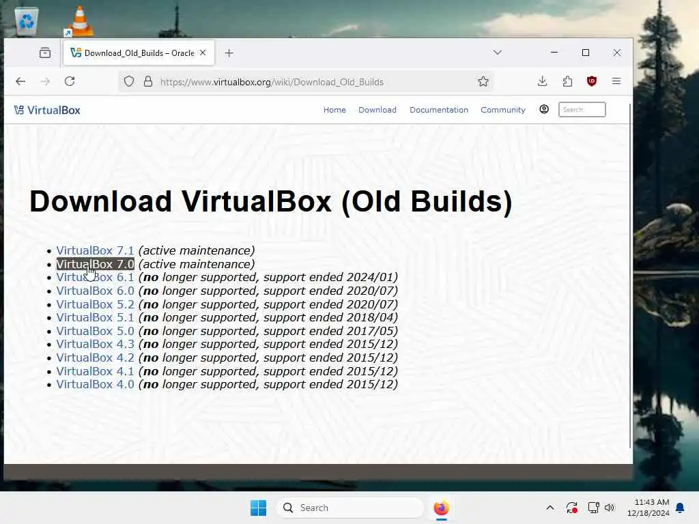Open the VirtualBox 6.1 builds link

(95, 277)
